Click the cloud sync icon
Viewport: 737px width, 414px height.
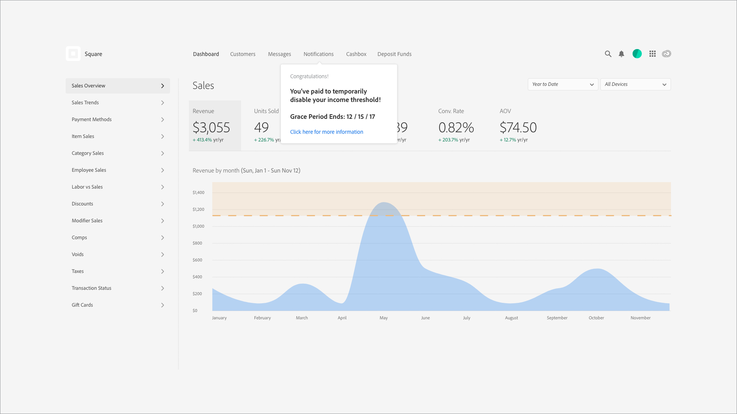point(666,54)
